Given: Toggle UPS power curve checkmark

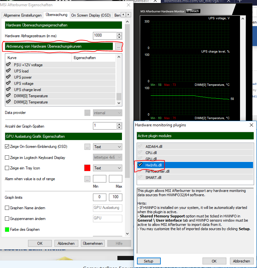Looking at the screenshot, I should pyautogui.click(x=8, y=77).
